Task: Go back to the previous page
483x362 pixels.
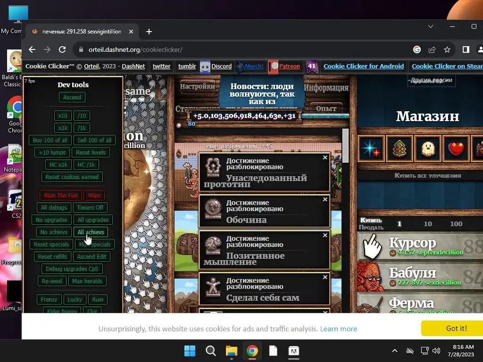Action: click(32, 49)
